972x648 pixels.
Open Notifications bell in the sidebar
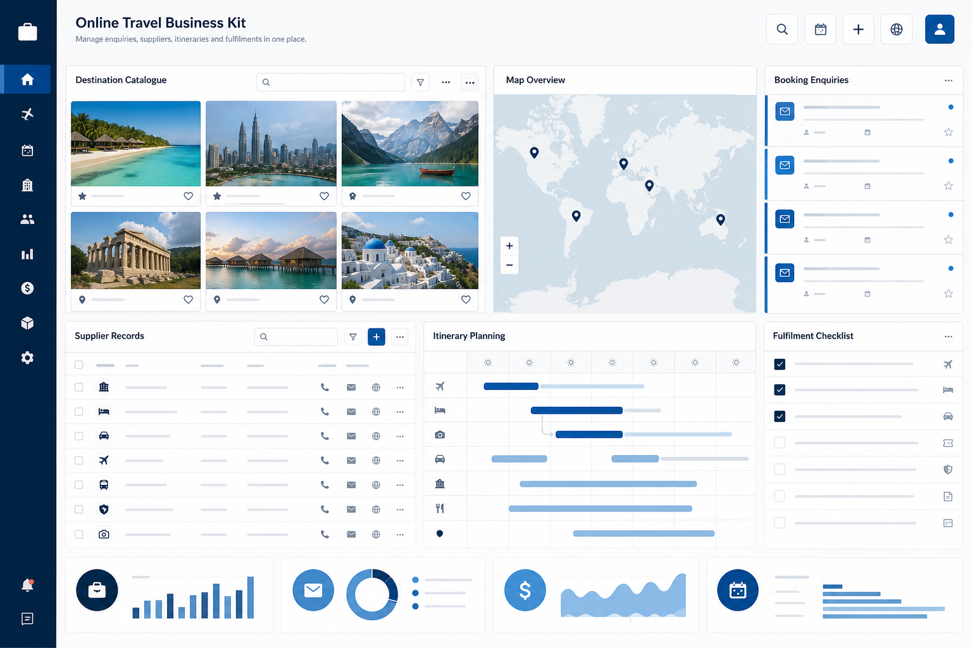tap(27, 585)
